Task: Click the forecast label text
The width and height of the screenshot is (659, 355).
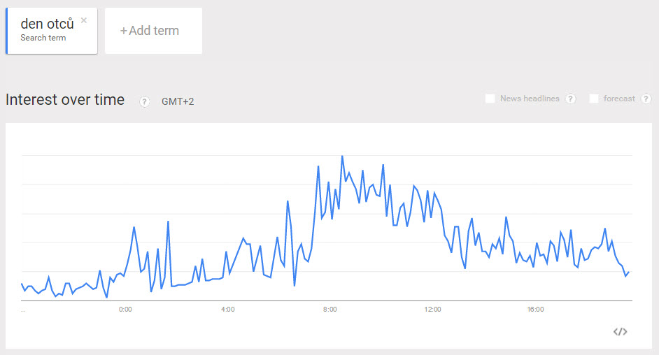Action: tap(619, 99)
